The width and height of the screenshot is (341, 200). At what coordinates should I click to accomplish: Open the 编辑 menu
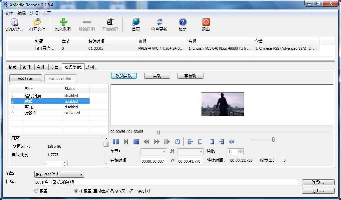tap(21, 13)
